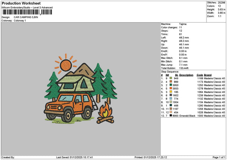Click the 'Description' column header
The width and height of the screenshot is (227, 160).
pos(186,75)
